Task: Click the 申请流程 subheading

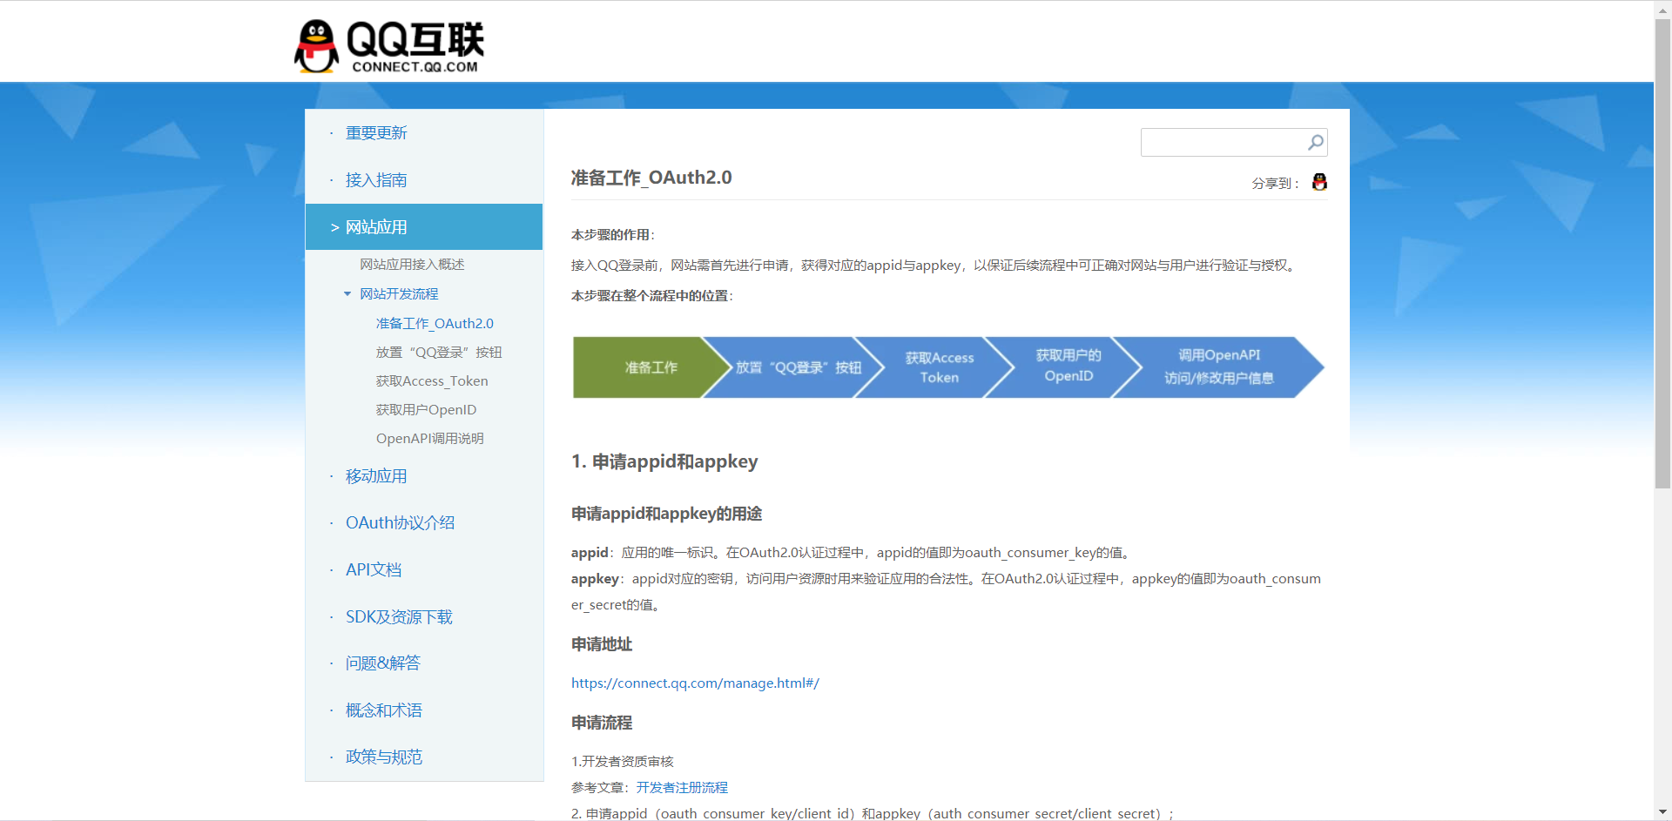Action: pos(602,723)
